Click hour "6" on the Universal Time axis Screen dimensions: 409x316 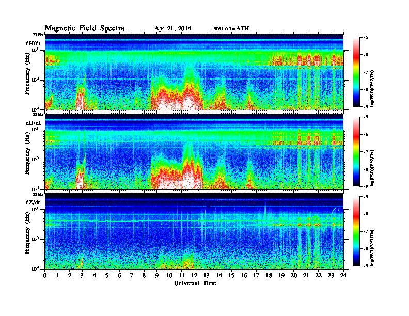pyautogui.click(x=119, y=275)
